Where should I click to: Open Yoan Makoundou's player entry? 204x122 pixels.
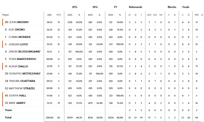(x=22, y=59)
